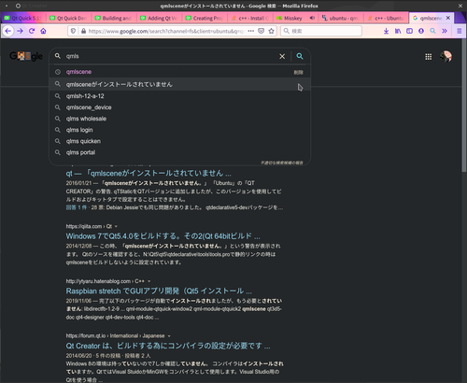
Task: Go back using the Firefox back arrow
Action: 8,31
